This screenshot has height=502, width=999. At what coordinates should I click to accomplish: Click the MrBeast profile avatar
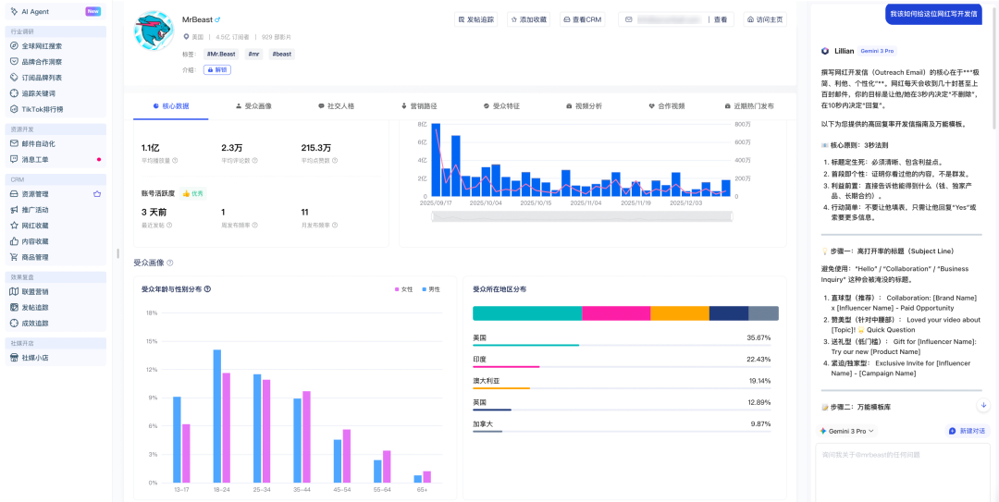pos(154,31)
